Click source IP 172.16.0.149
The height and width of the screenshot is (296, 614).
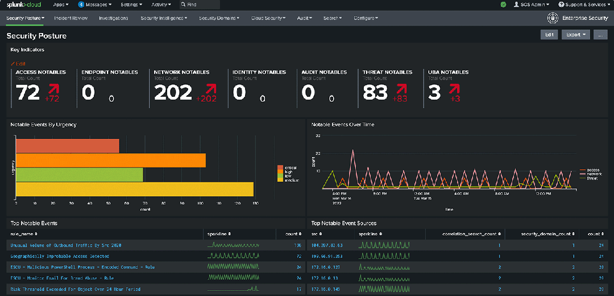coord(325,289)
